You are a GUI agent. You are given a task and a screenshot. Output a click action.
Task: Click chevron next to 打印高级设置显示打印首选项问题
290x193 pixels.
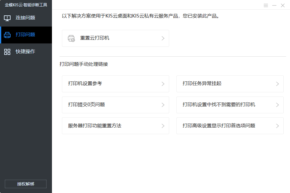point(277,126)
